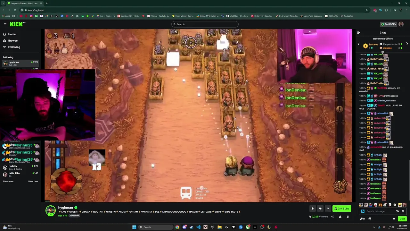Open BetterTTV bookmark
Viewport: 410px width, 231px height.
tap(262, 16)
